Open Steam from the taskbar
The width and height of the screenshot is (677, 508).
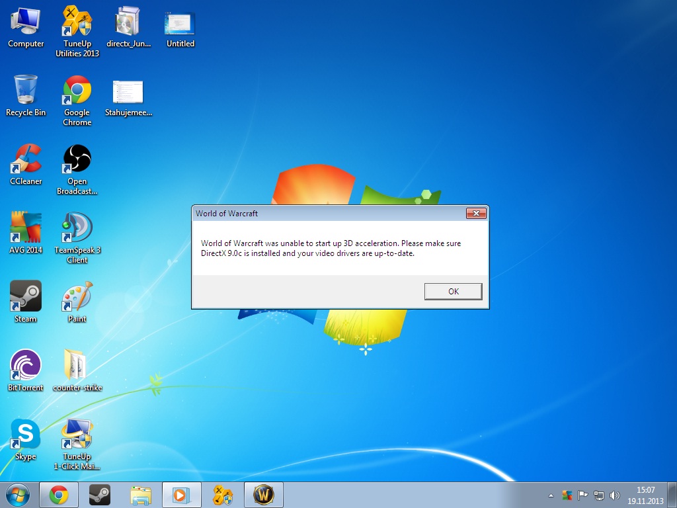[x=100, y=495]
